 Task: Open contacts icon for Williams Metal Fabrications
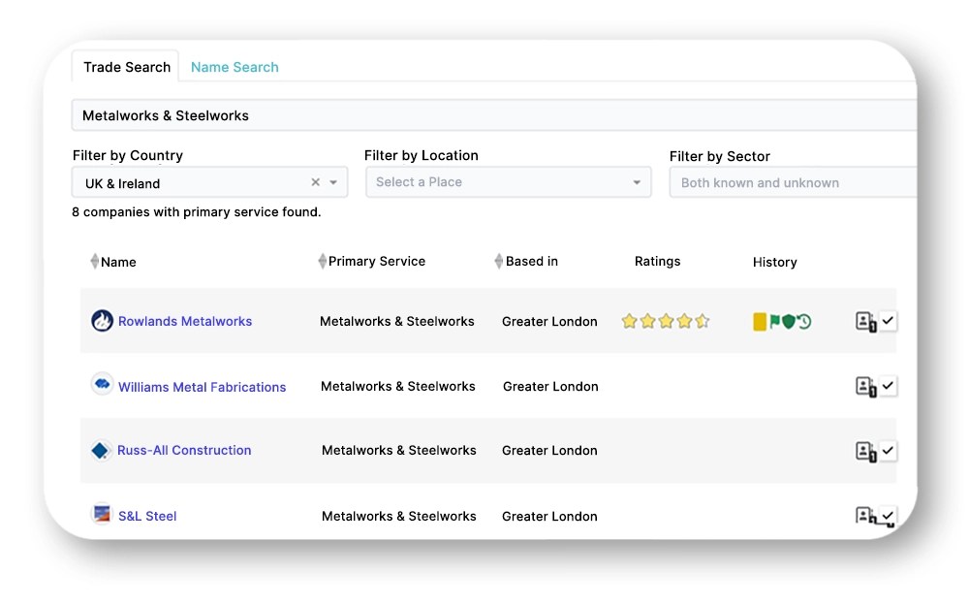click(866, 387)
